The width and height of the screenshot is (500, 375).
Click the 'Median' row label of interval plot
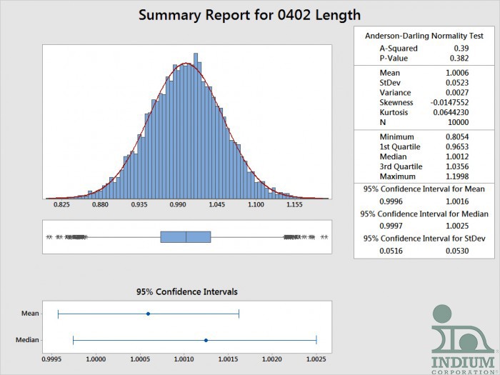click(27, 340)
